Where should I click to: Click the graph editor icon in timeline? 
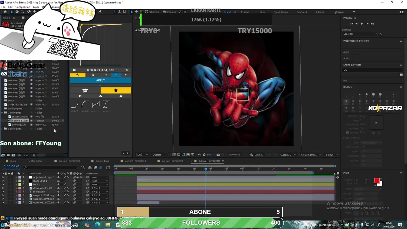(108, 168)
